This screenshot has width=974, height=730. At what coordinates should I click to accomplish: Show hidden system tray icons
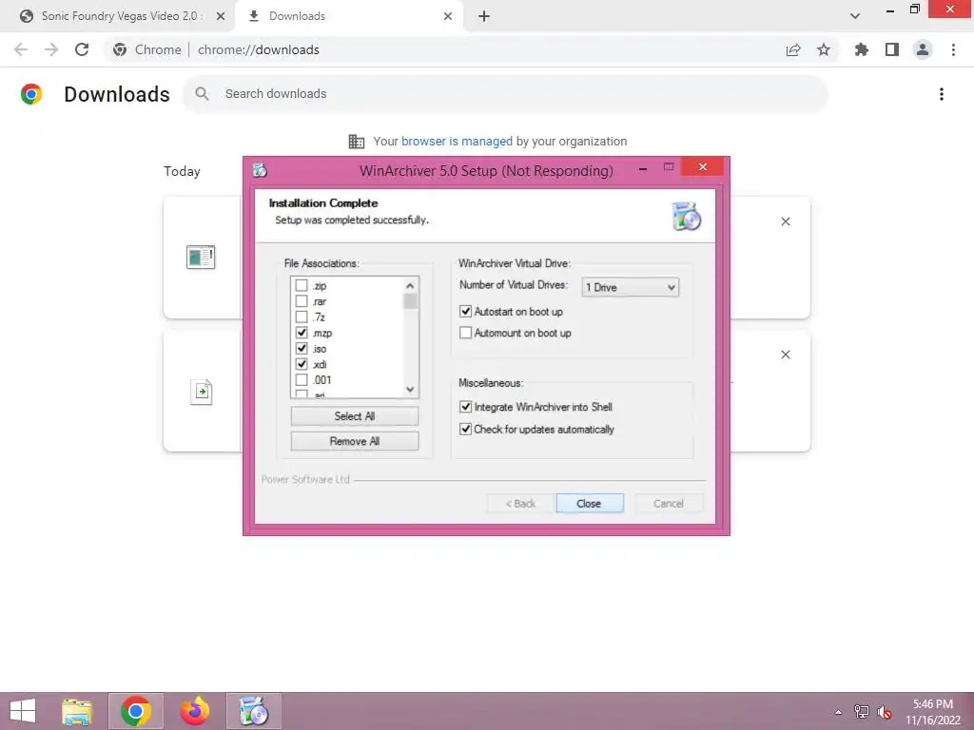click(838, 712)
